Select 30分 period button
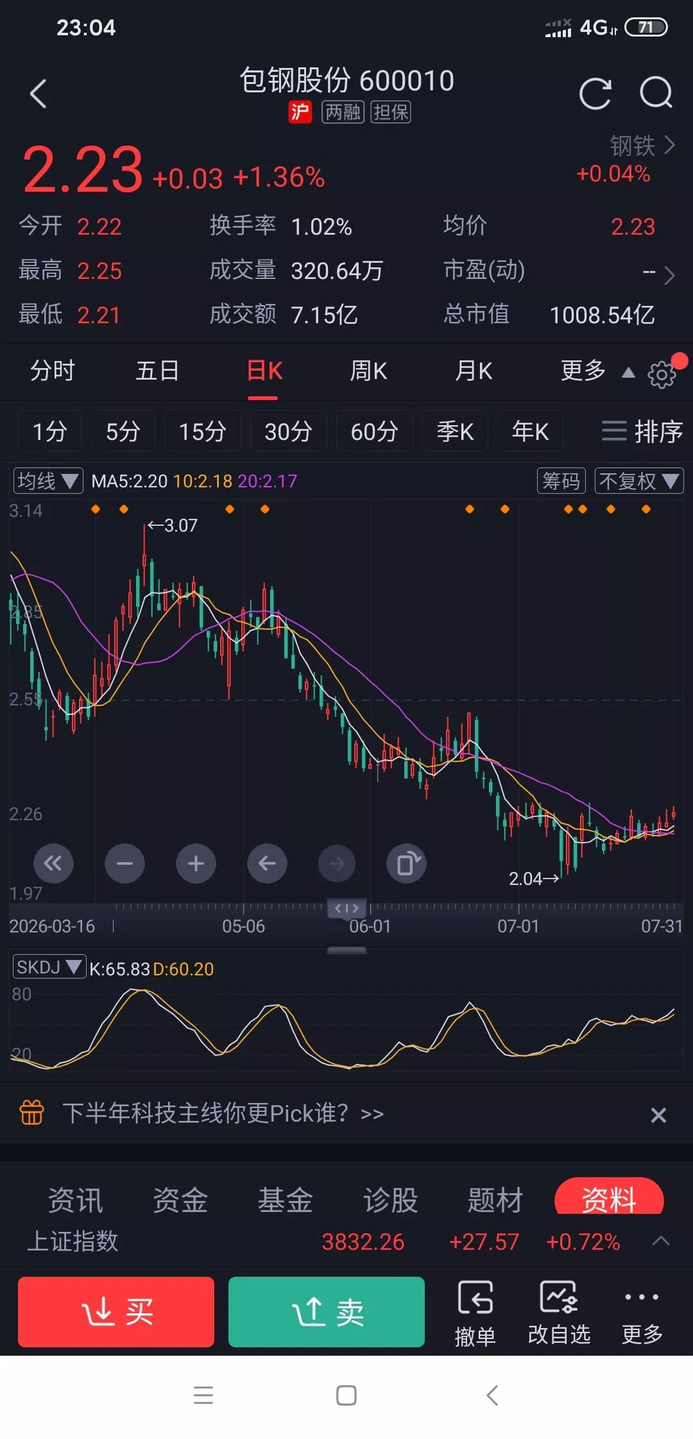Image resolution: width=693 pixels, height=1439 pixels. tap(289, 431)
